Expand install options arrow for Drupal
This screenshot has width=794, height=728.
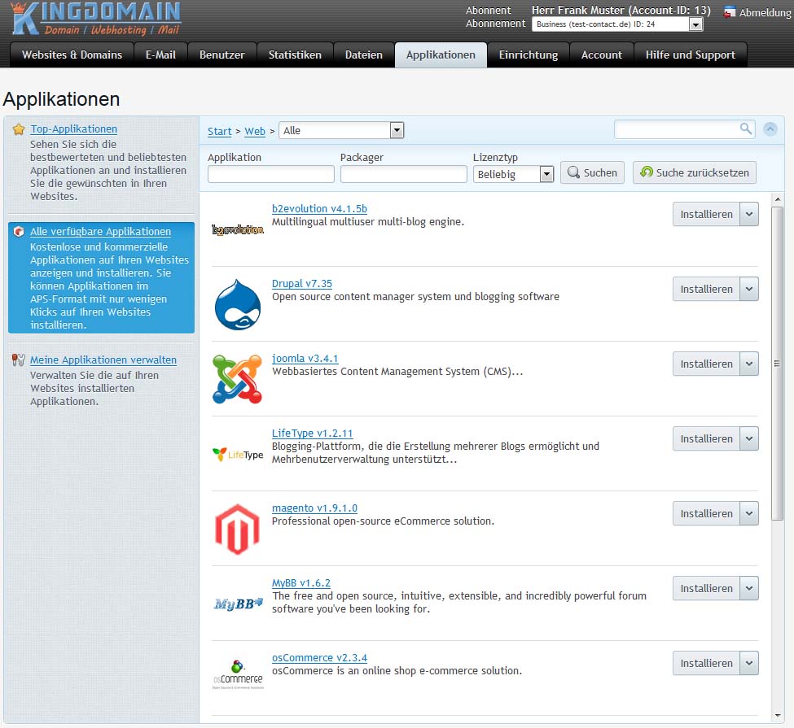click(x=749, y=289)
